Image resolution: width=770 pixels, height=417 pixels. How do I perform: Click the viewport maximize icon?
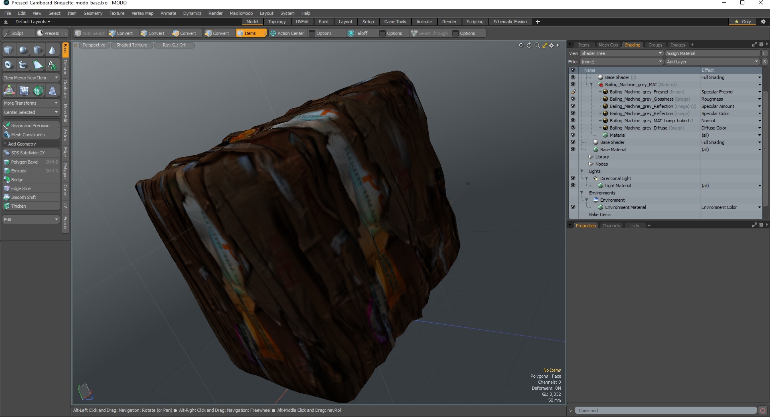pyautogui.click(x=545, y=45)
